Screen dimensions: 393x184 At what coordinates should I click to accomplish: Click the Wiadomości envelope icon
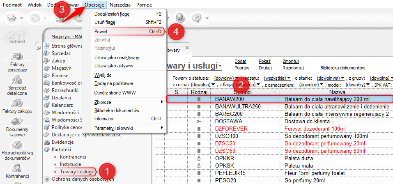tap(46, 112)
